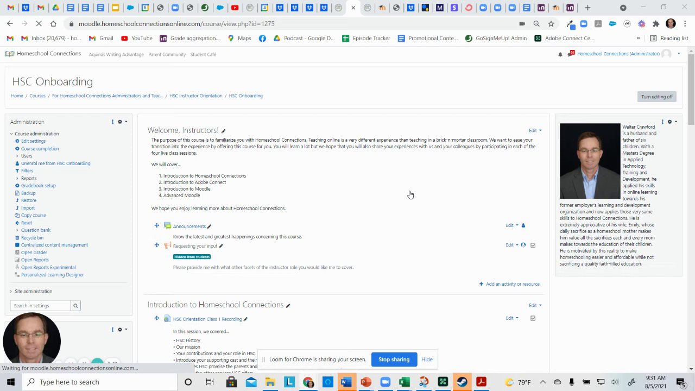This screenshot has width=695, height=391.
Task: Click the browser address bar URL
Action: click(x=176, y=24)
